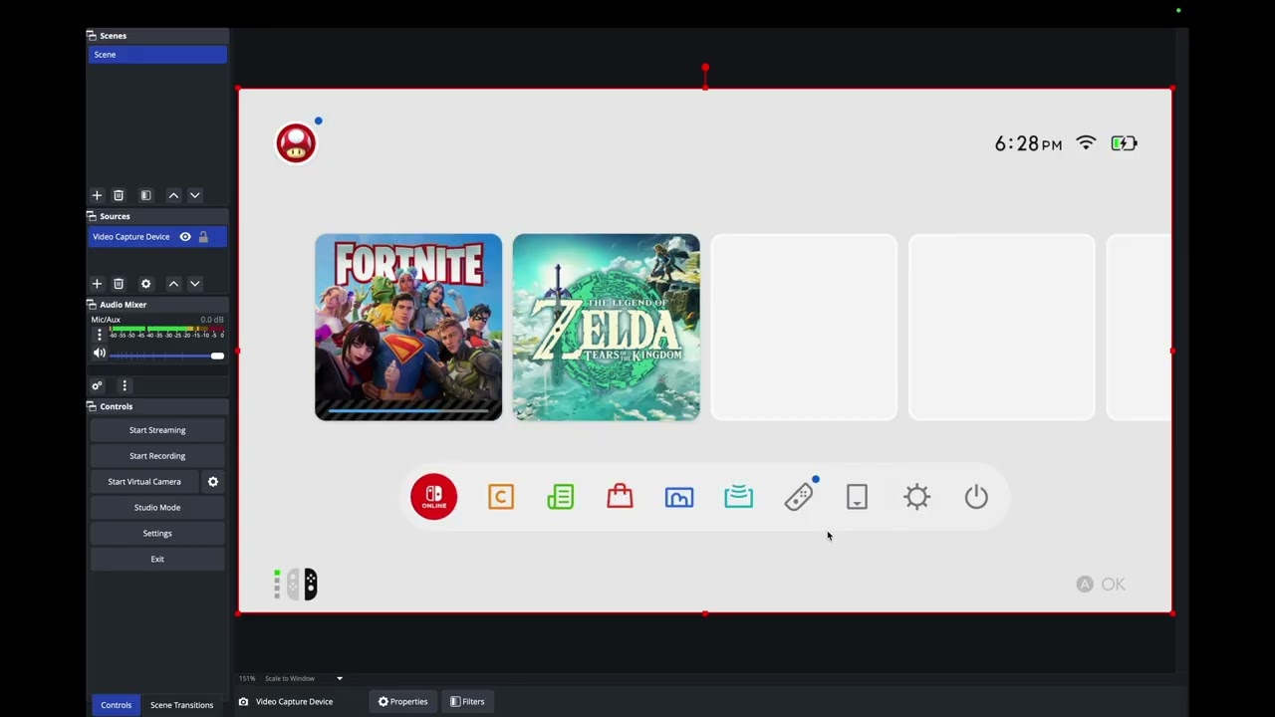Screen dimensions: 1275x717
Task: Move source down in Sources list
Action: 195,284
